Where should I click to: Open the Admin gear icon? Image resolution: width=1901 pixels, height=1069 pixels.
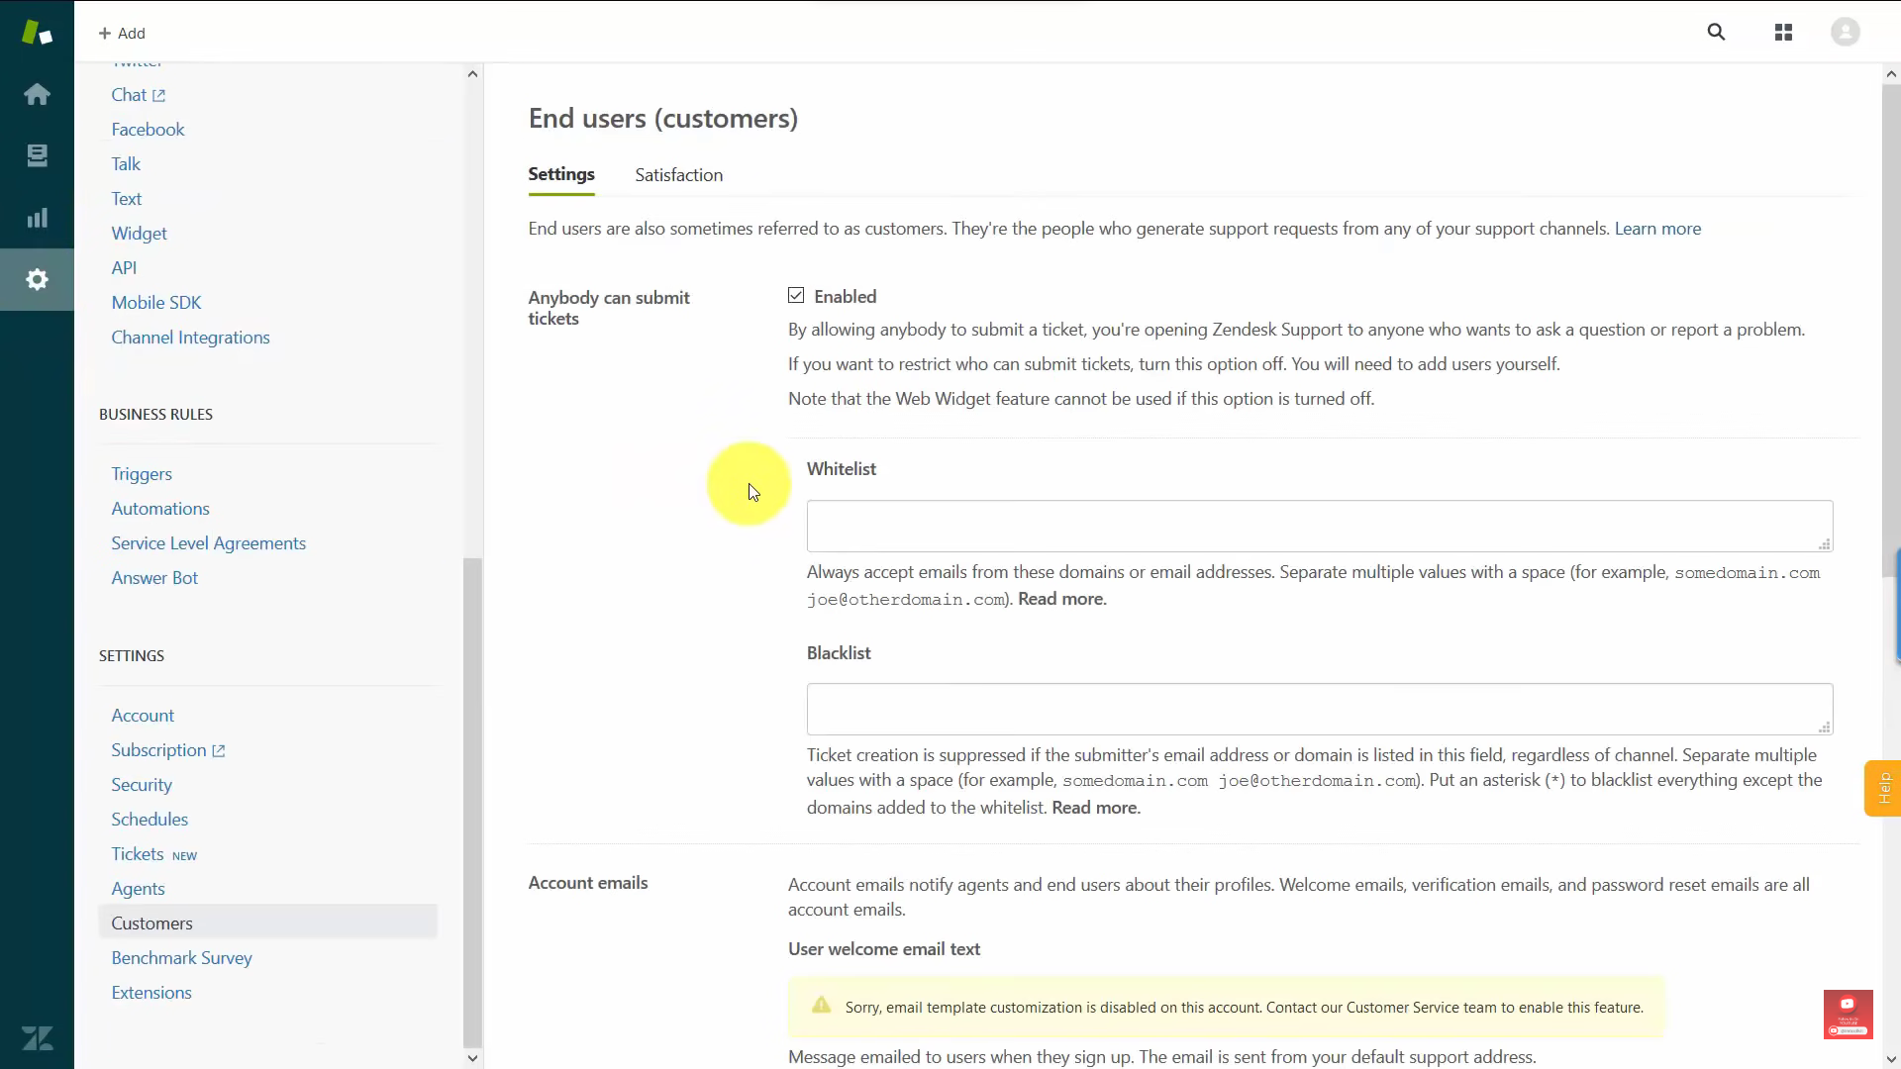coord(37,279)
